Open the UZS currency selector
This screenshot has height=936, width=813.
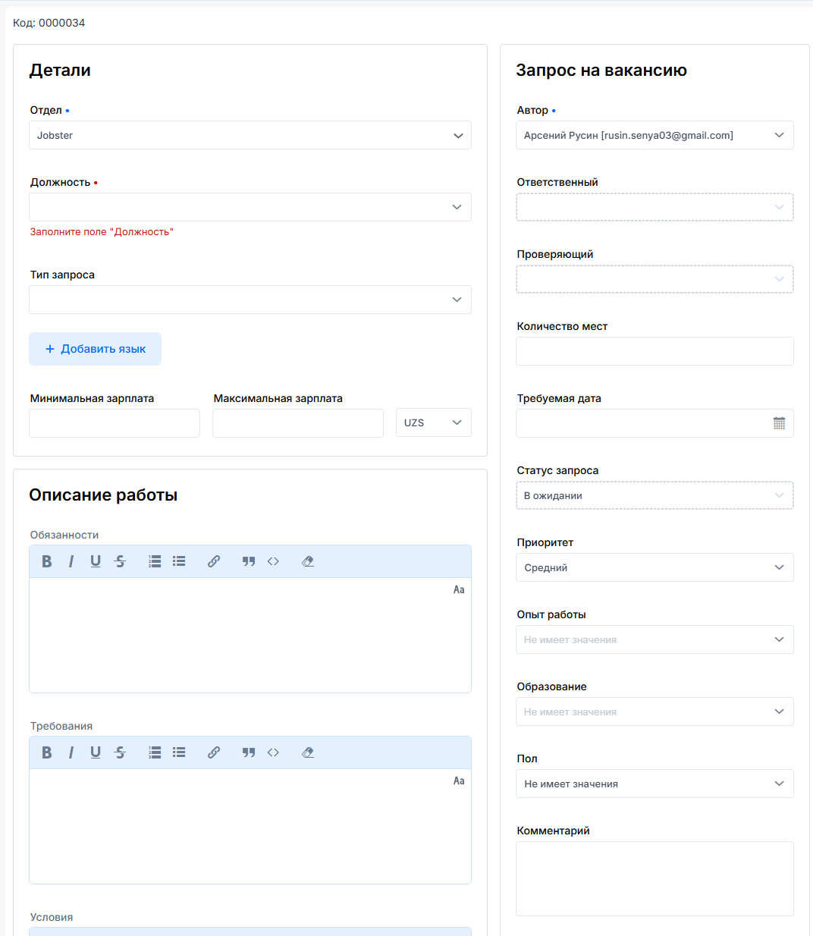tap(433, 422)
